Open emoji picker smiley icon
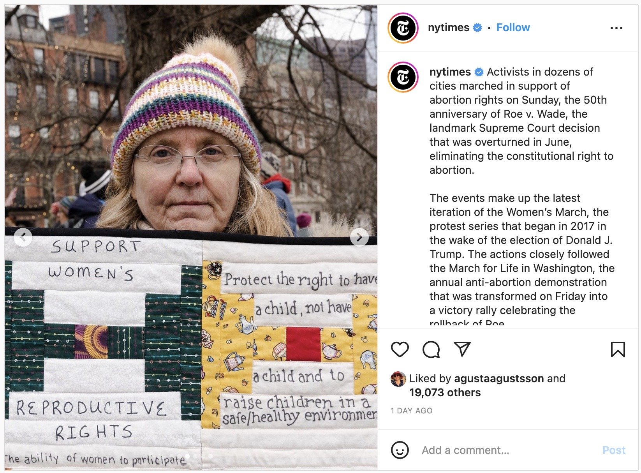 tap(400, 450)
